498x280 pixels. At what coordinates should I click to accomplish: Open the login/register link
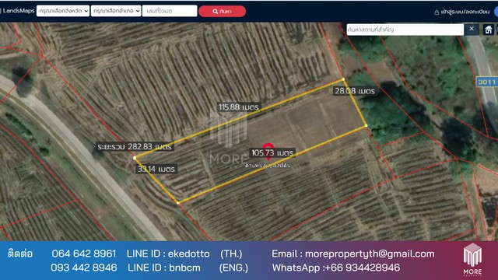(x=465, y=12)
